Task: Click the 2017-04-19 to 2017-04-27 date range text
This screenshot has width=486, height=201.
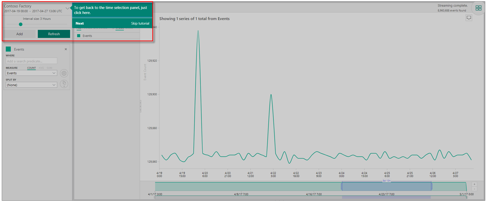Action: (33, 11)
